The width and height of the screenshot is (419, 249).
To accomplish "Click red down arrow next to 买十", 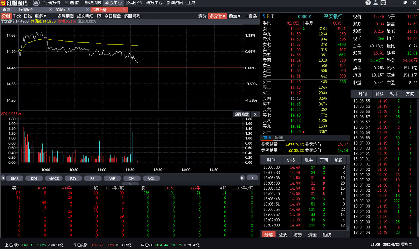I will pyautogui.click(x=304, y=132).
